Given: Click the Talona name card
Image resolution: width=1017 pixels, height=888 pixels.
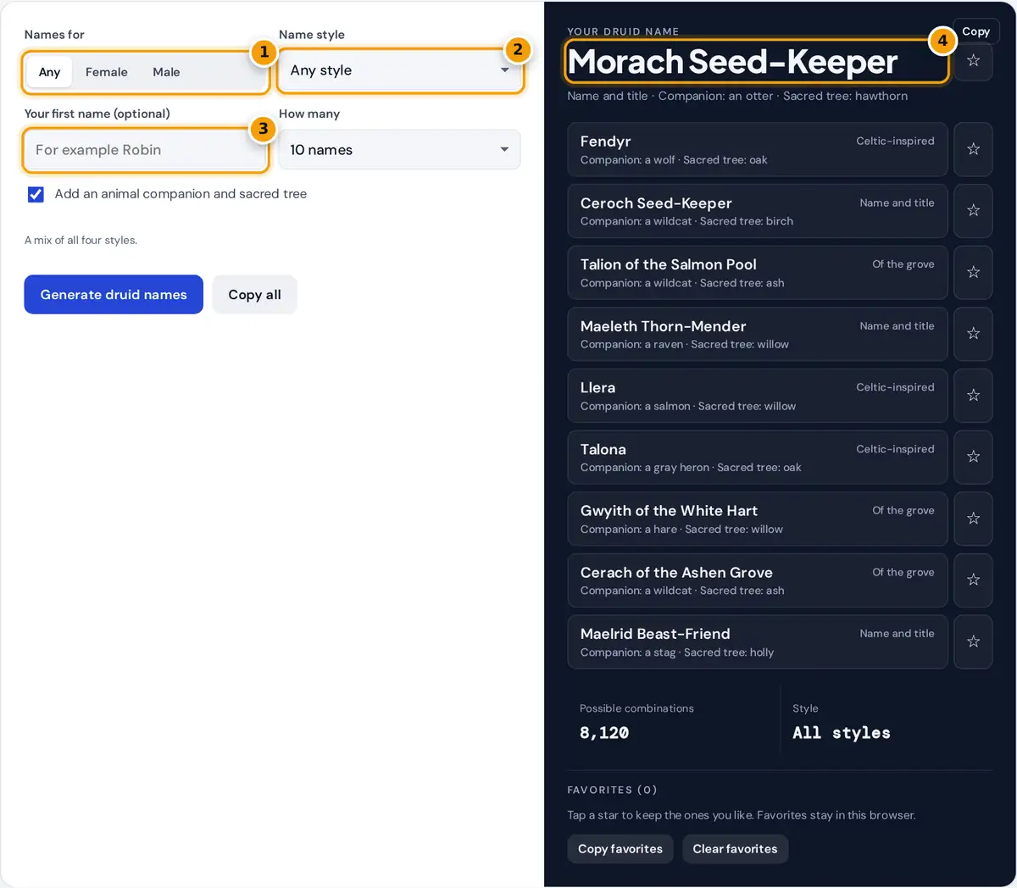Looking at the screenshot, I should [x=758, y=457].
